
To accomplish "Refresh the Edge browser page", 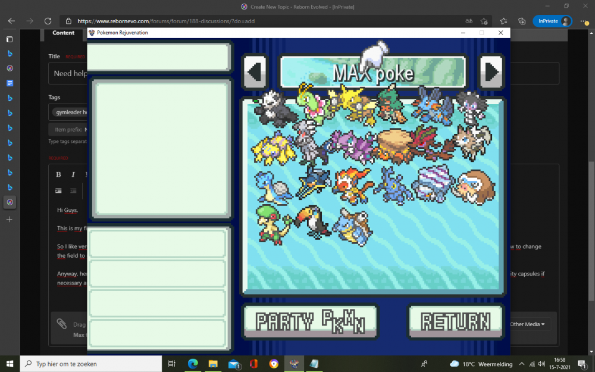I will pos(48,21).
